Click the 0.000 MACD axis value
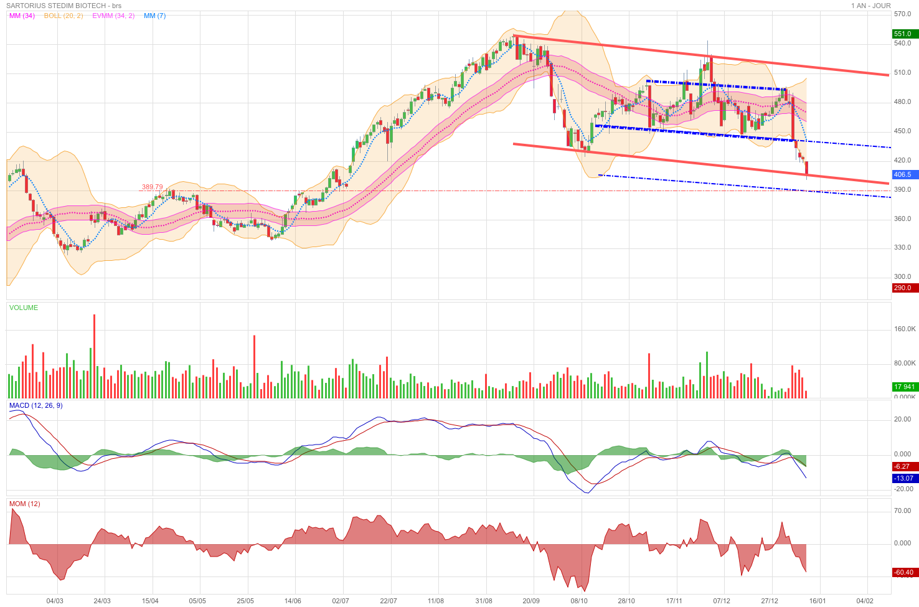The width and height of the screenshot is (919, 607). [903, 454]
